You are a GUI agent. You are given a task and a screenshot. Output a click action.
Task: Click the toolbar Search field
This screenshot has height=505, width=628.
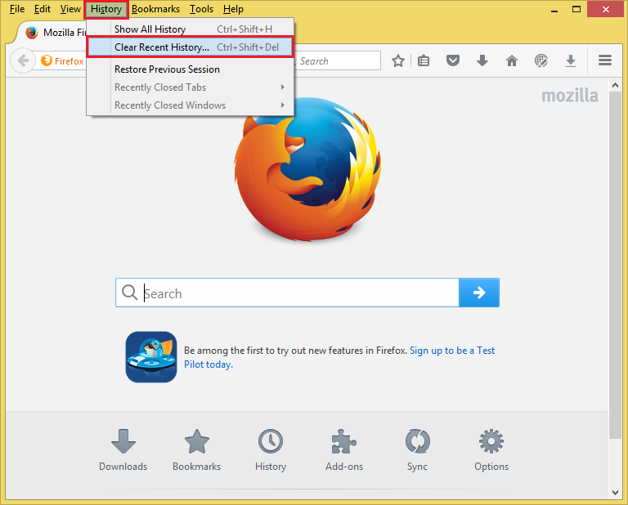pos(337,60)
